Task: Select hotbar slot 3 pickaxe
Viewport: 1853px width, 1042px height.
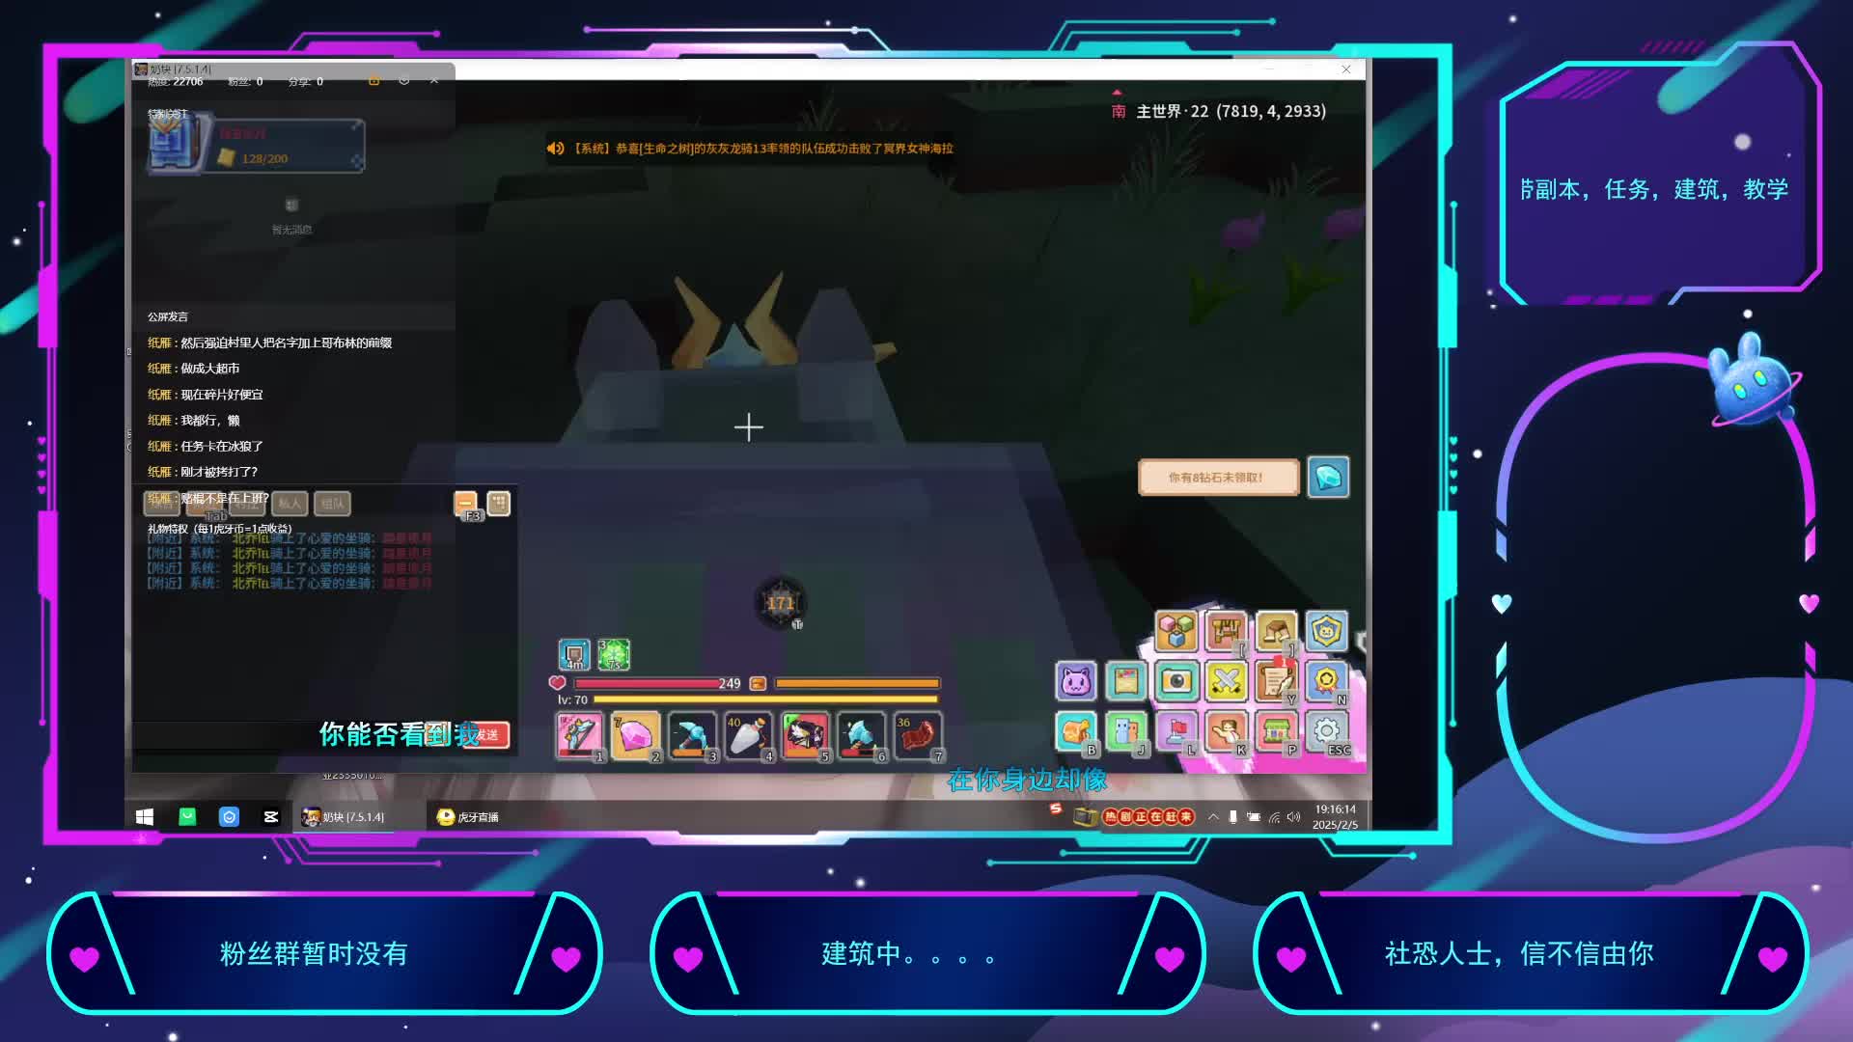Action: [x=692, y=736]
